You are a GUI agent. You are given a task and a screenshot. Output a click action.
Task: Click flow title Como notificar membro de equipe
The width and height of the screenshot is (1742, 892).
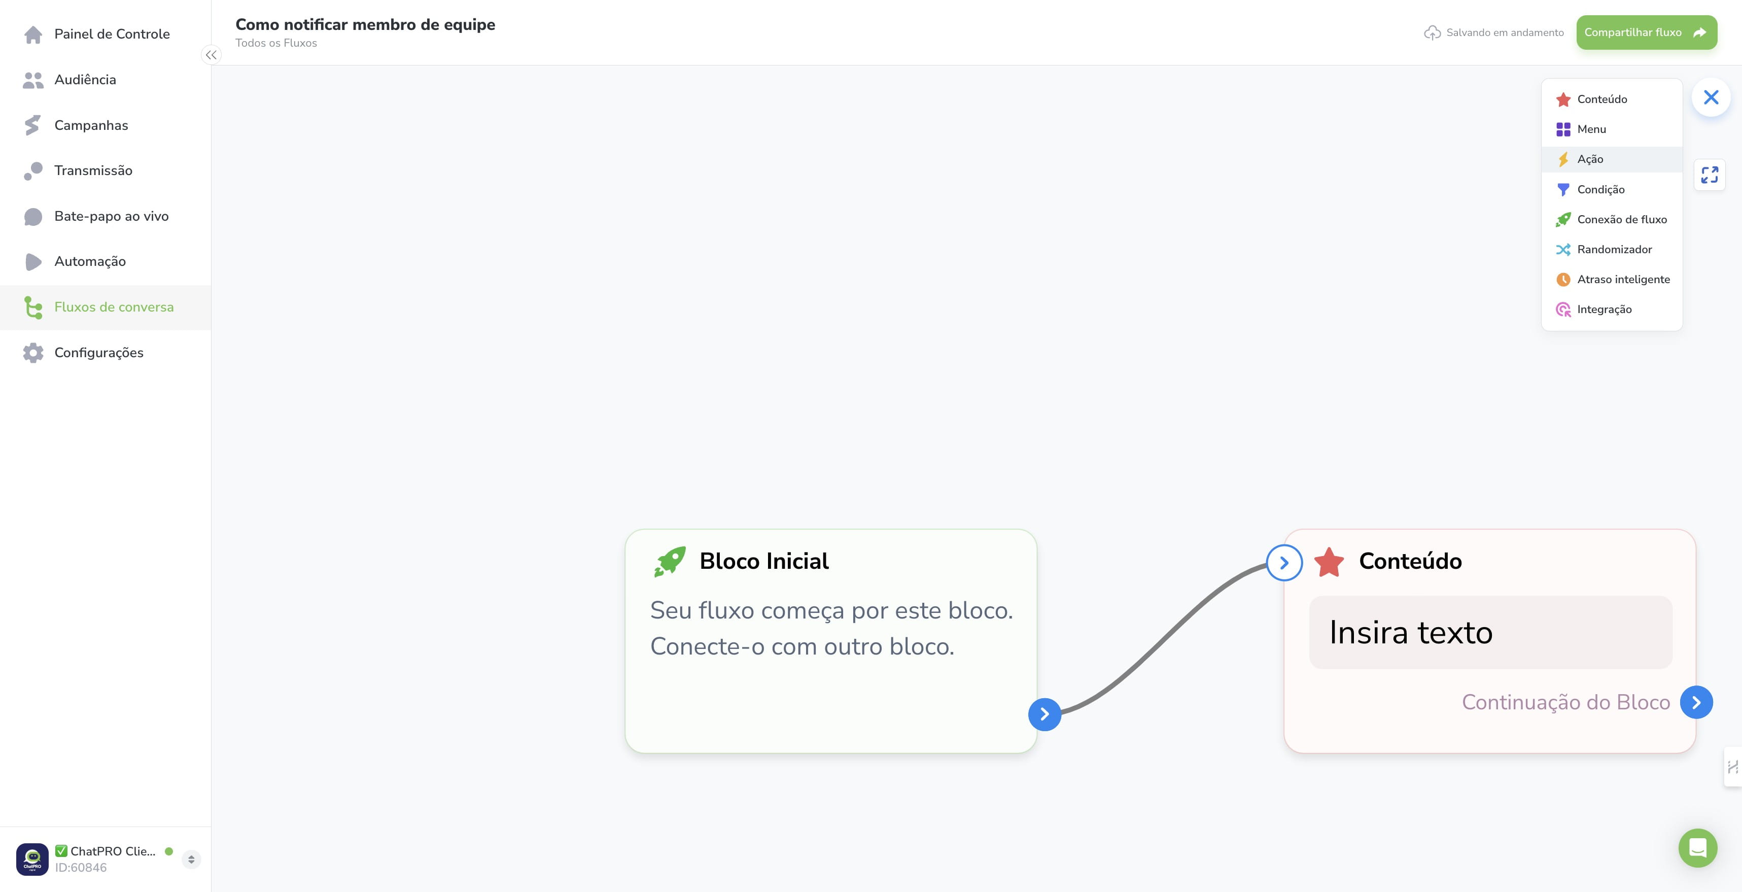(x=365, y=25)
